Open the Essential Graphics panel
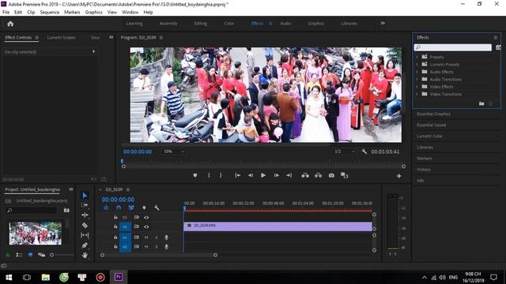506x284 pixels. (433, 114)
